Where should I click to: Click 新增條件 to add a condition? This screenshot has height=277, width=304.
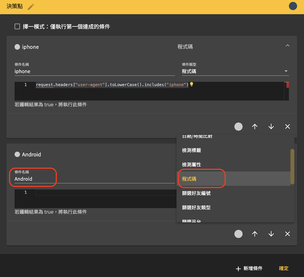click(x=249, y=268)
